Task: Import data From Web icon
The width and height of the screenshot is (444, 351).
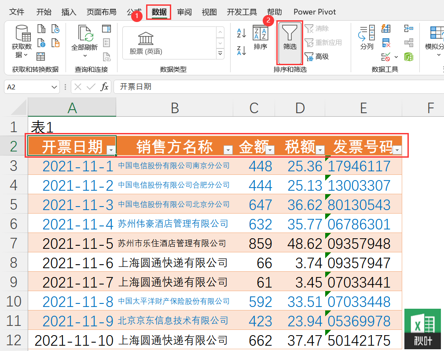Action: coord(41,43)
